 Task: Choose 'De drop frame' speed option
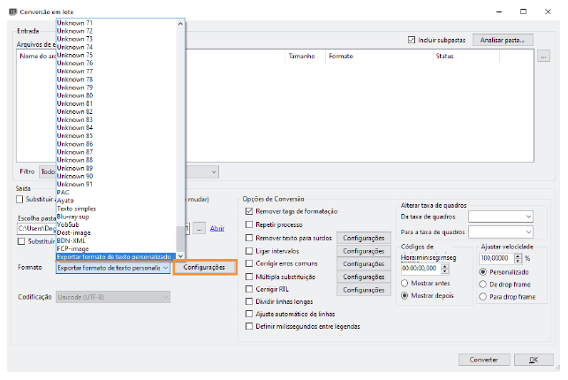click(x=484, y=284)
